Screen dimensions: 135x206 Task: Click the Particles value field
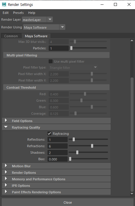59,48
